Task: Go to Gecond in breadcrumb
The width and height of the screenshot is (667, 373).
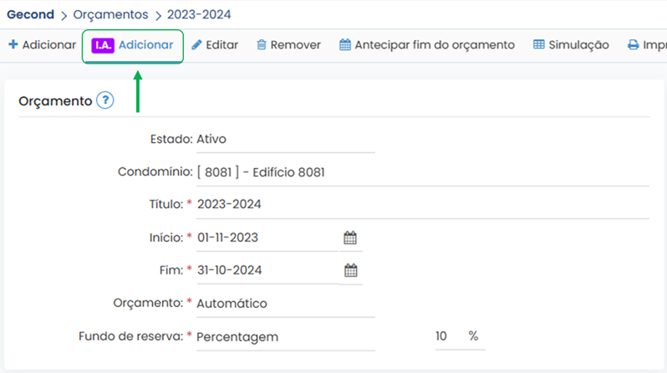Action: click(30, 14)
